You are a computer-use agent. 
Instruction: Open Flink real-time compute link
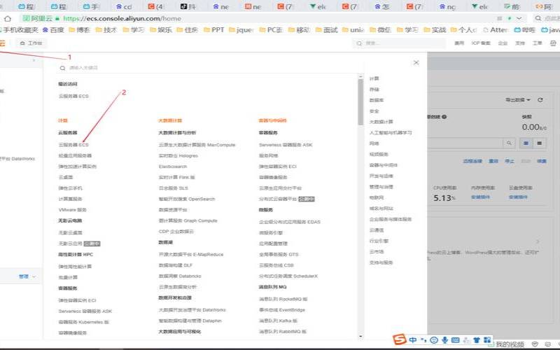tap(177, 177)
